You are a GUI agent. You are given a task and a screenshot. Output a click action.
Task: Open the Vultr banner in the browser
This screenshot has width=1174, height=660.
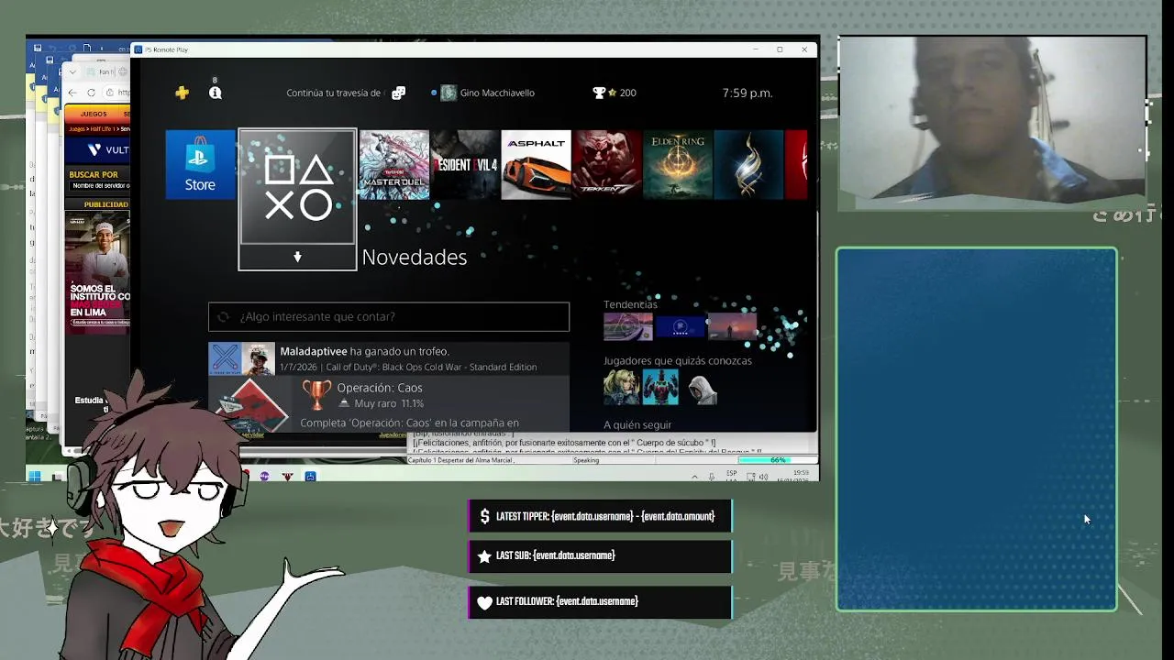pyautogui.click(x=99, y=149)
